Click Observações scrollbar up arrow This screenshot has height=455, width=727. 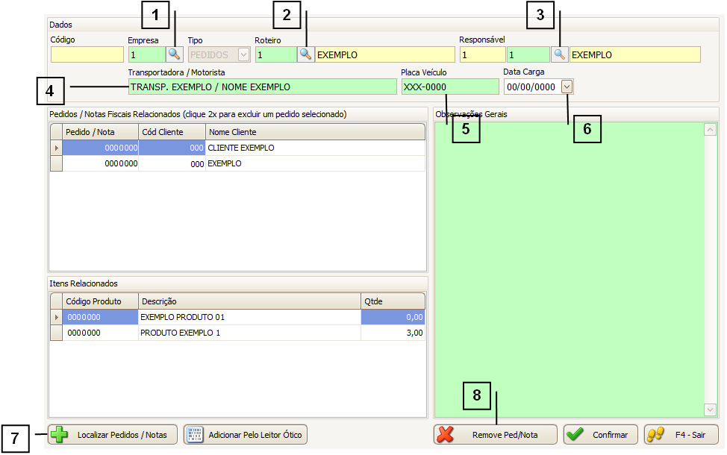coord(710,130)
